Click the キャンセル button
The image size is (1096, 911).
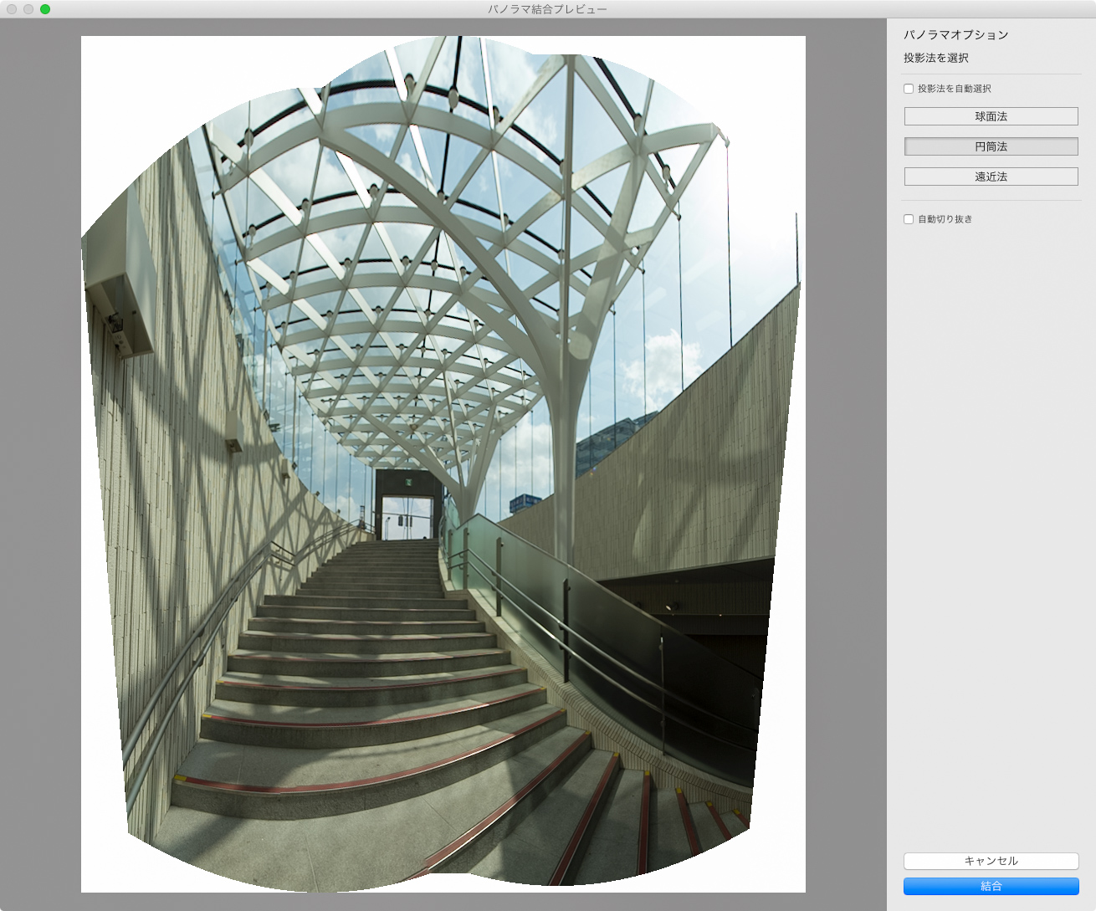coord(991,861)
